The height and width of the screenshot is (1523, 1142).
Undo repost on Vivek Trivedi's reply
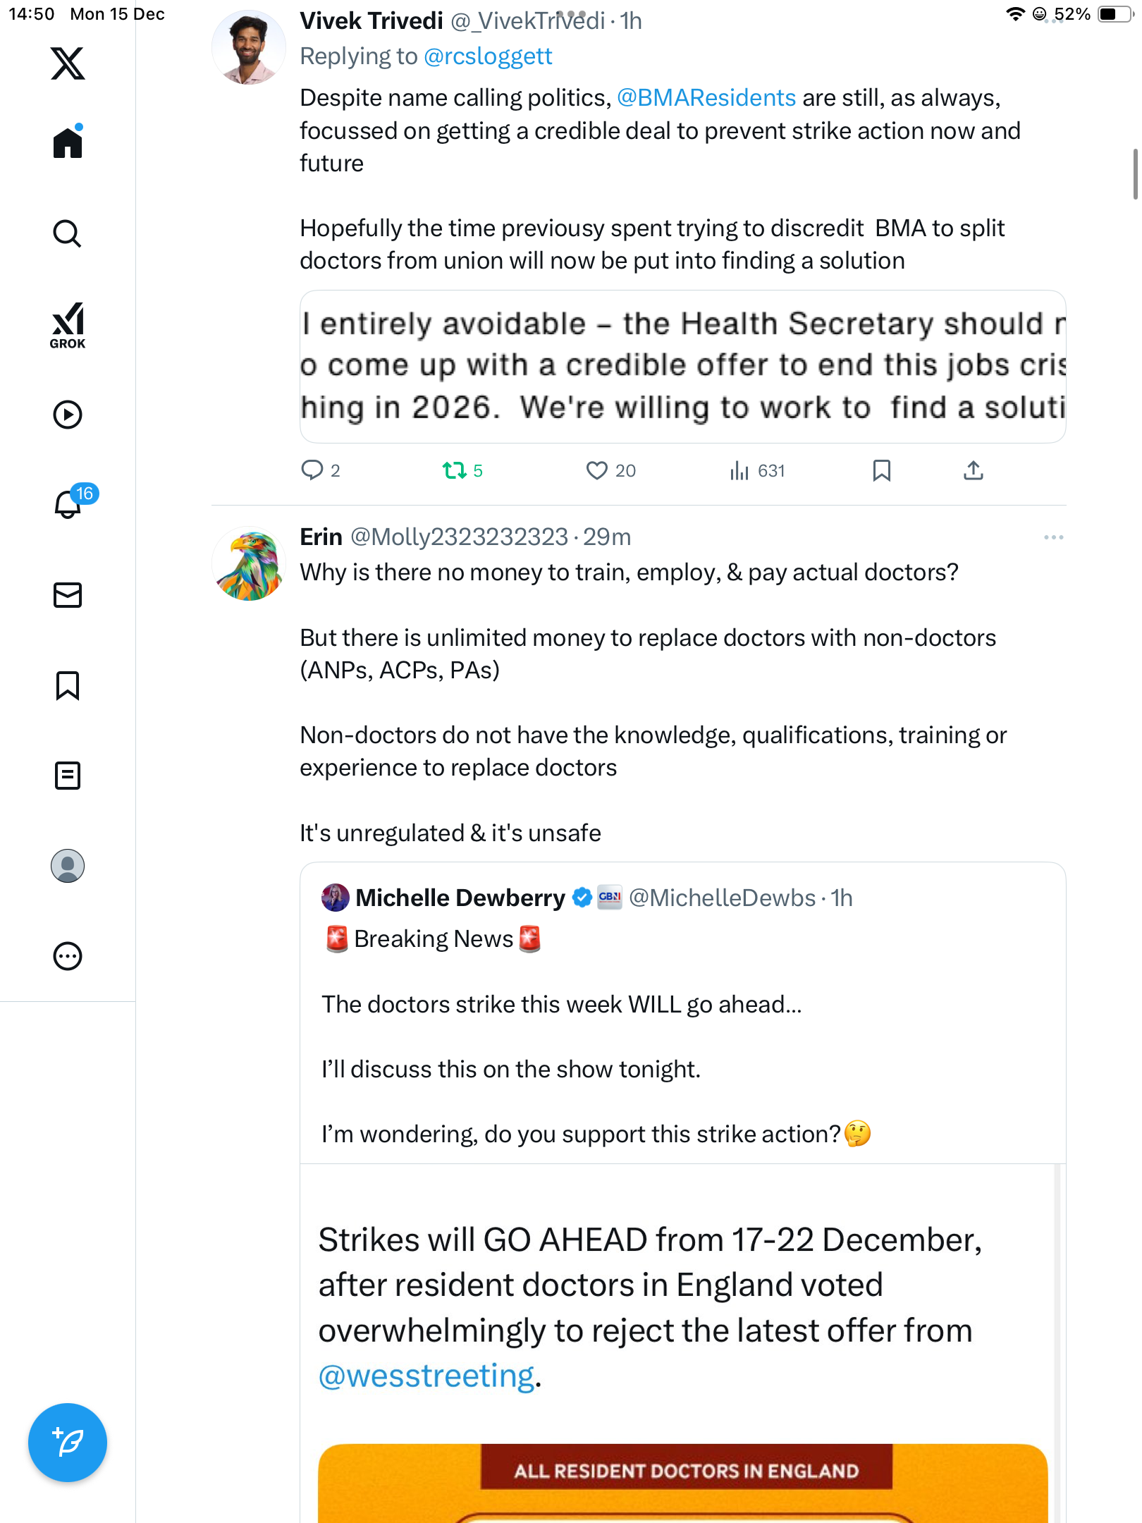pyautogui.click(x=454, y=470)
